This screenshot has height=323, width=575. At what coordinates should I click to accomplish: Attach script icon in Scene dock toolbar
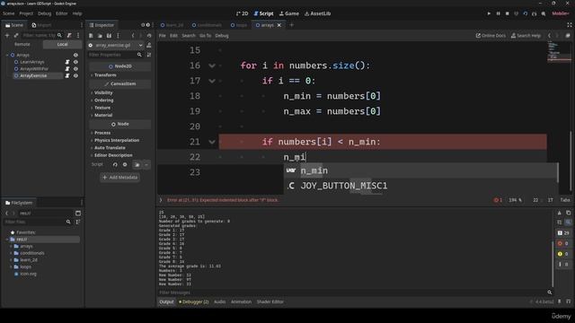click(69, 35)
